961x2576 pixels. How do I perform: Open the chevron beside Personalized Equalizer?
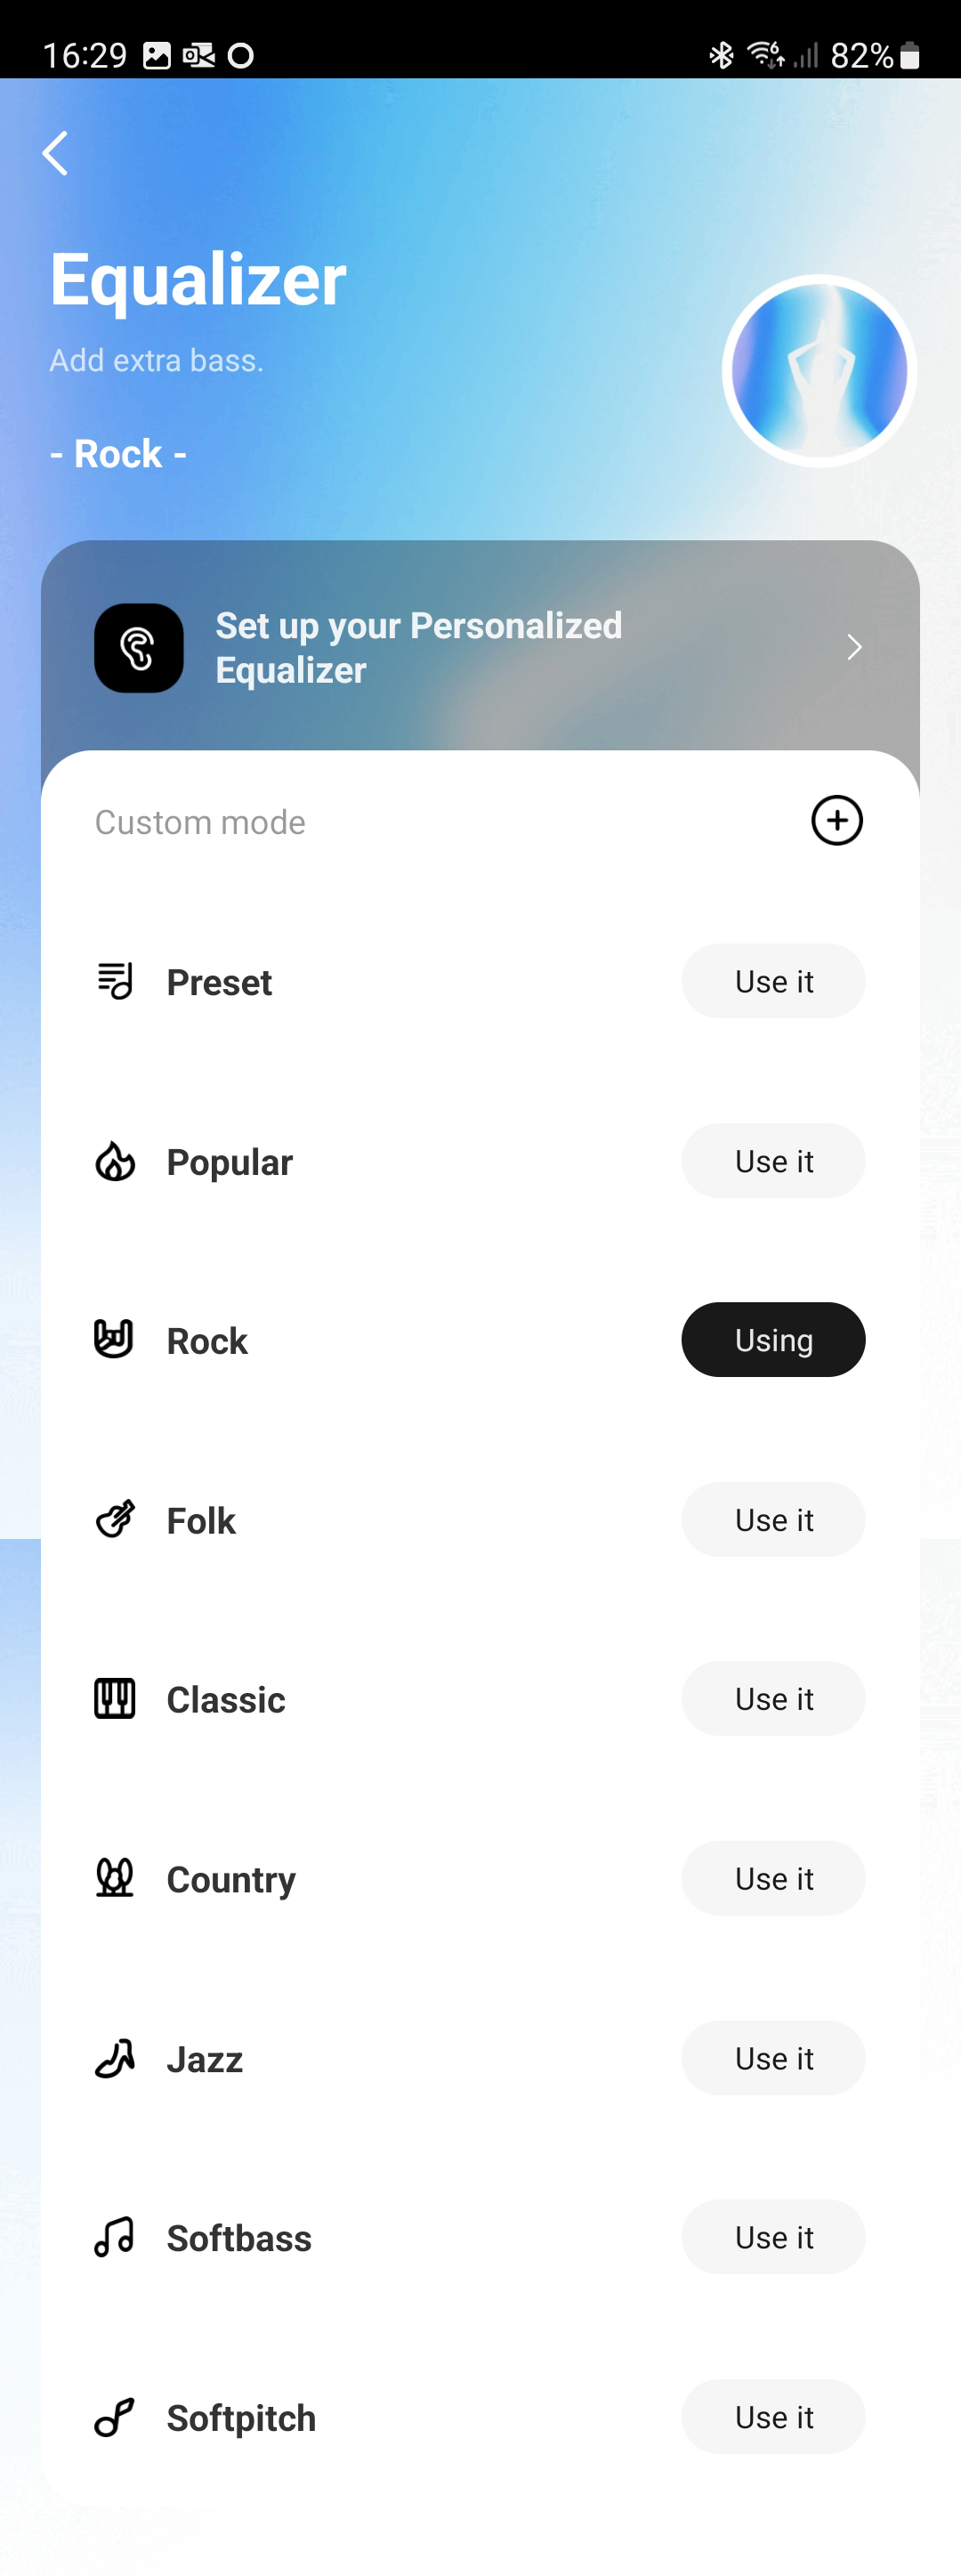point(853,647)
